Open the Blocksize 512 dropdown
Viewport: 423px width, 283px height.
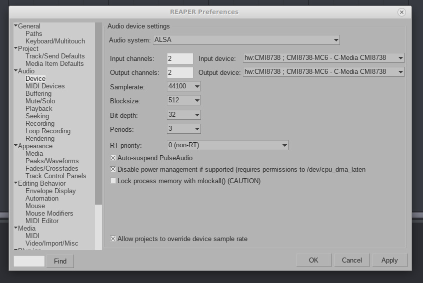click(x=183, y=100)
